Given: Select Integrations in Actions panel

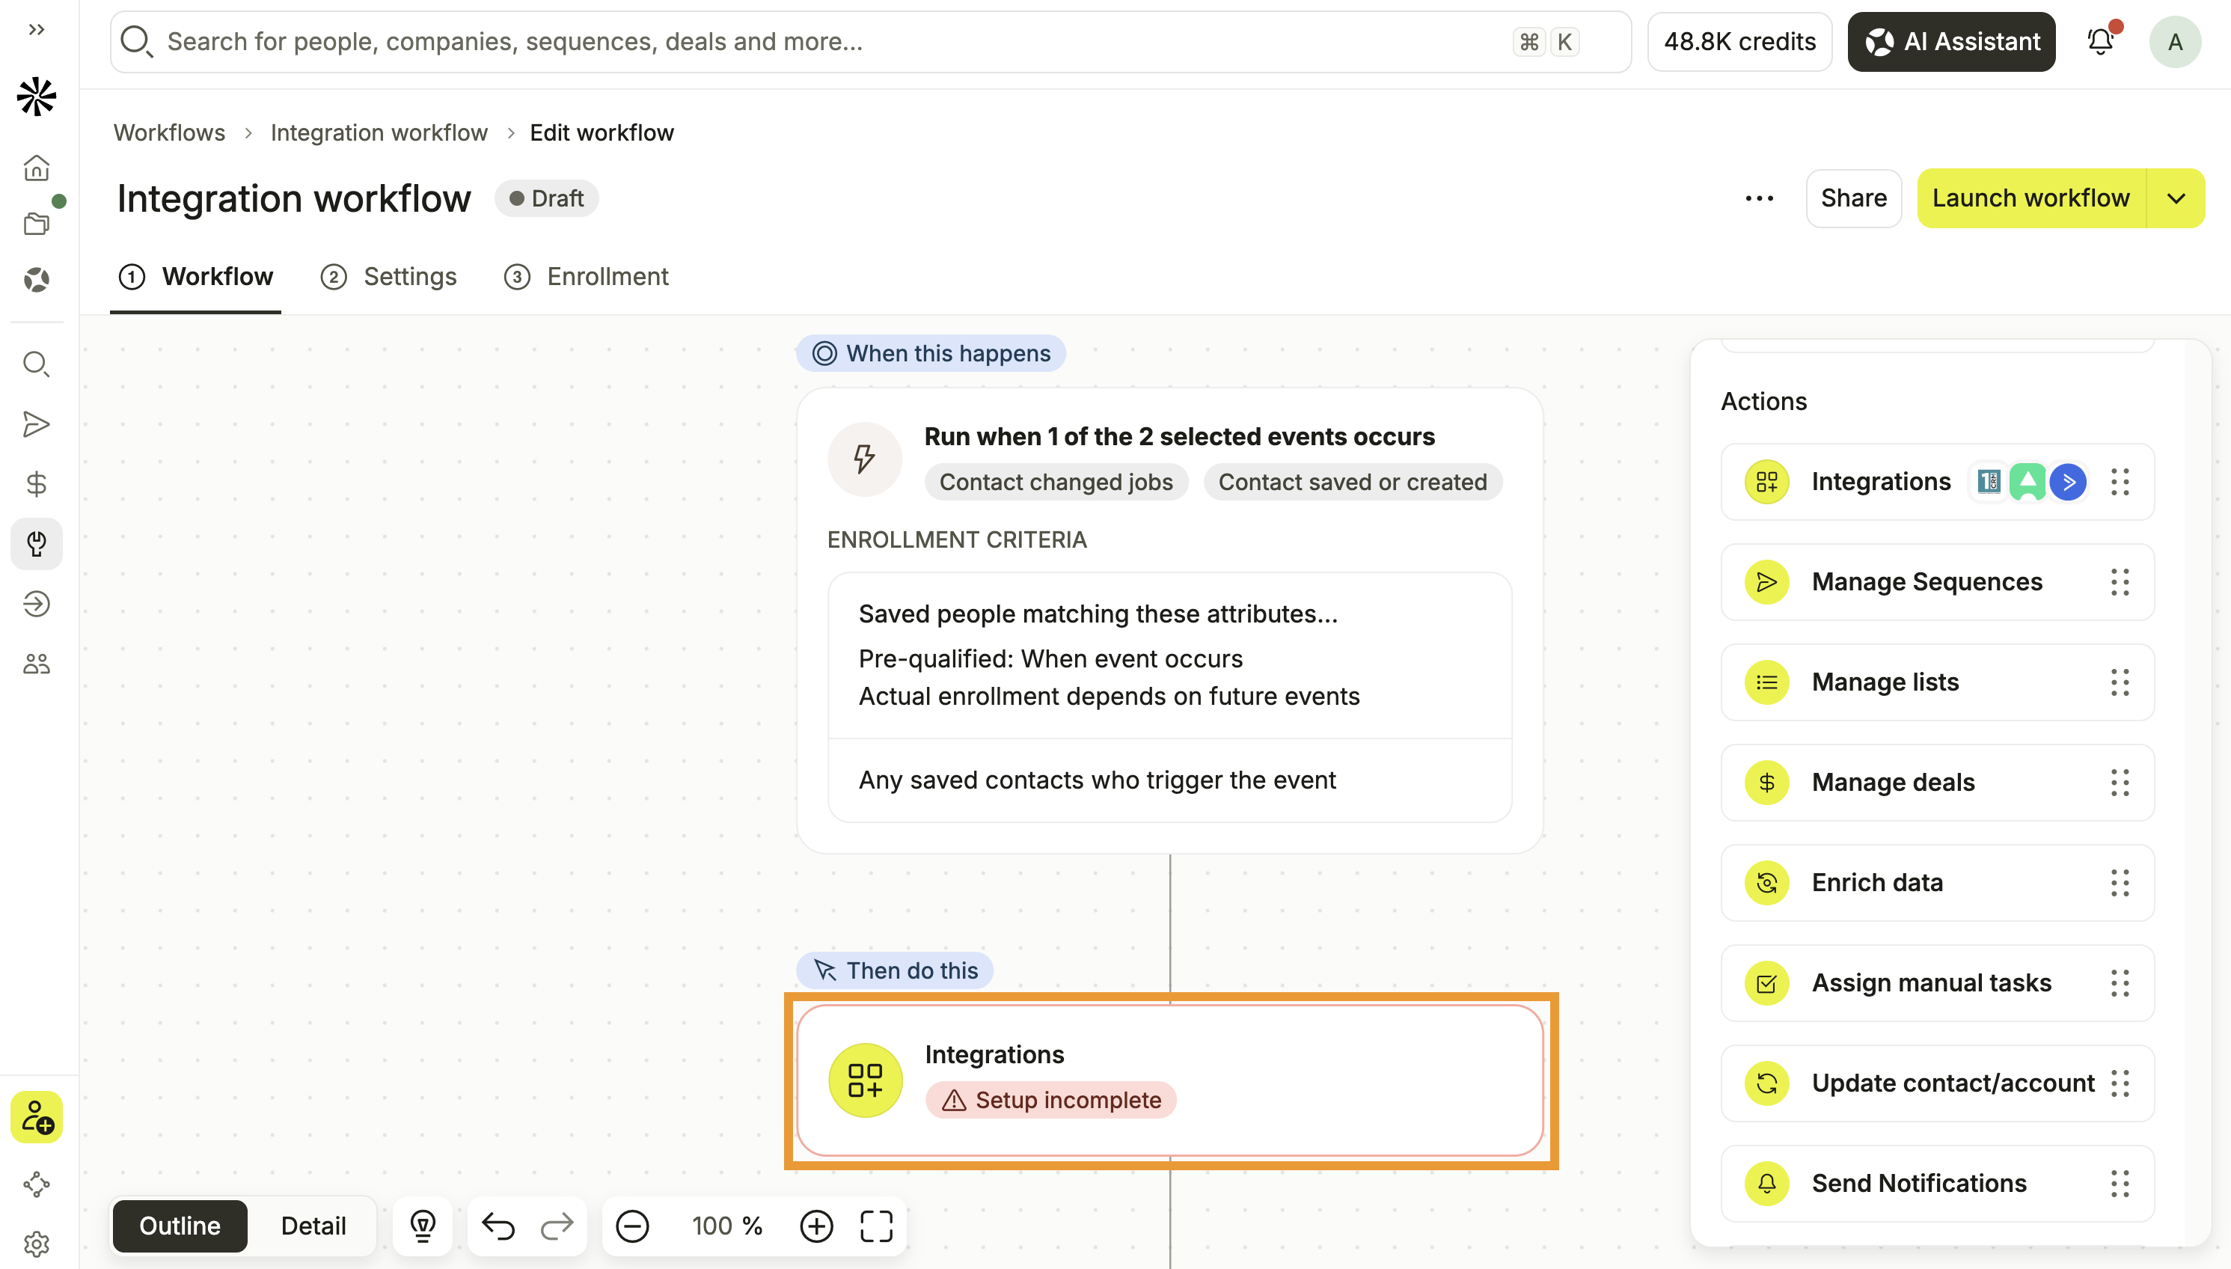Looking at the screenshot, I should [x=1937, y=482].
